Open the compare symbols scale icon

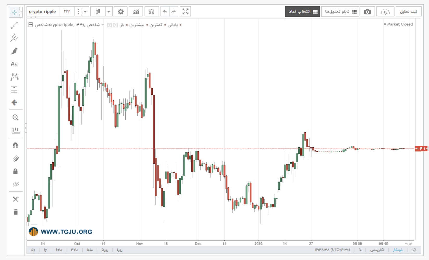tap(152, 12)
